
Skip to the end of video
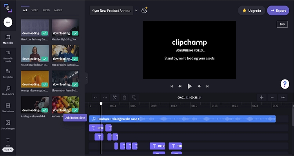(x=207, y=86)
